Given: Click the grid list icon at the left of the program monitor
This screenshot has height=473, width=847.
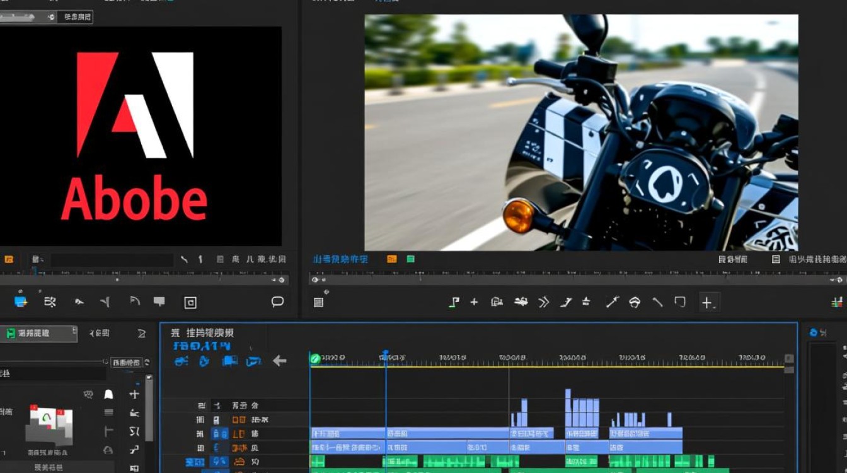Looking at the screenshot, I should click(x=318, y=303).
